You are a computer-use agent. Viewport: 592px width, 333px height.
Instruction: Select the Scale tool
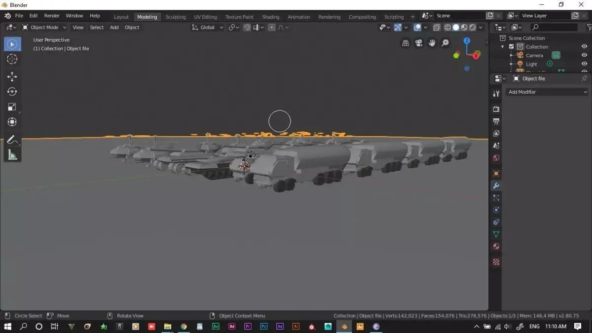click(12, 107)
